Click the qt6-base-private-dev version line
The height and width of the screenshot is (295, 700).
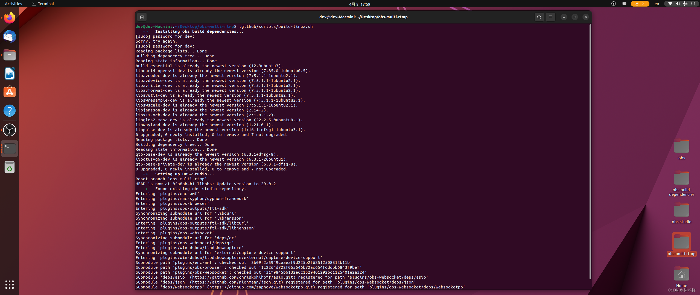point(217,164)
